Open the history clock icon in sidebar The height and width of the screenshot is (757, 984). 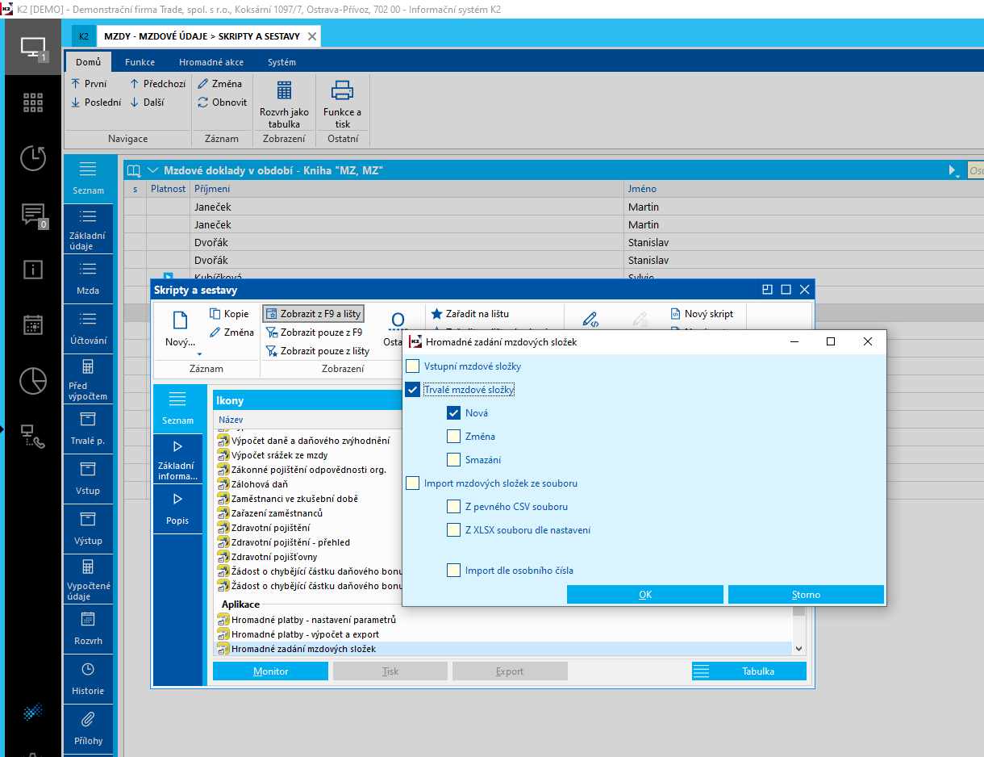[33, 158]
